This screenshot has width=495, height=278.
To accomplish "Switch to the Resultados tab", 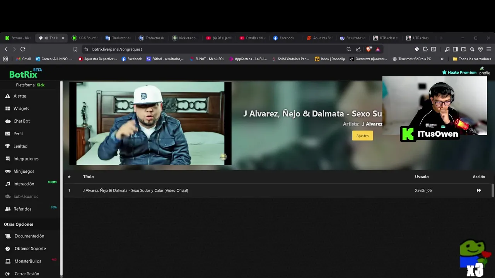I will coord(352,38).
